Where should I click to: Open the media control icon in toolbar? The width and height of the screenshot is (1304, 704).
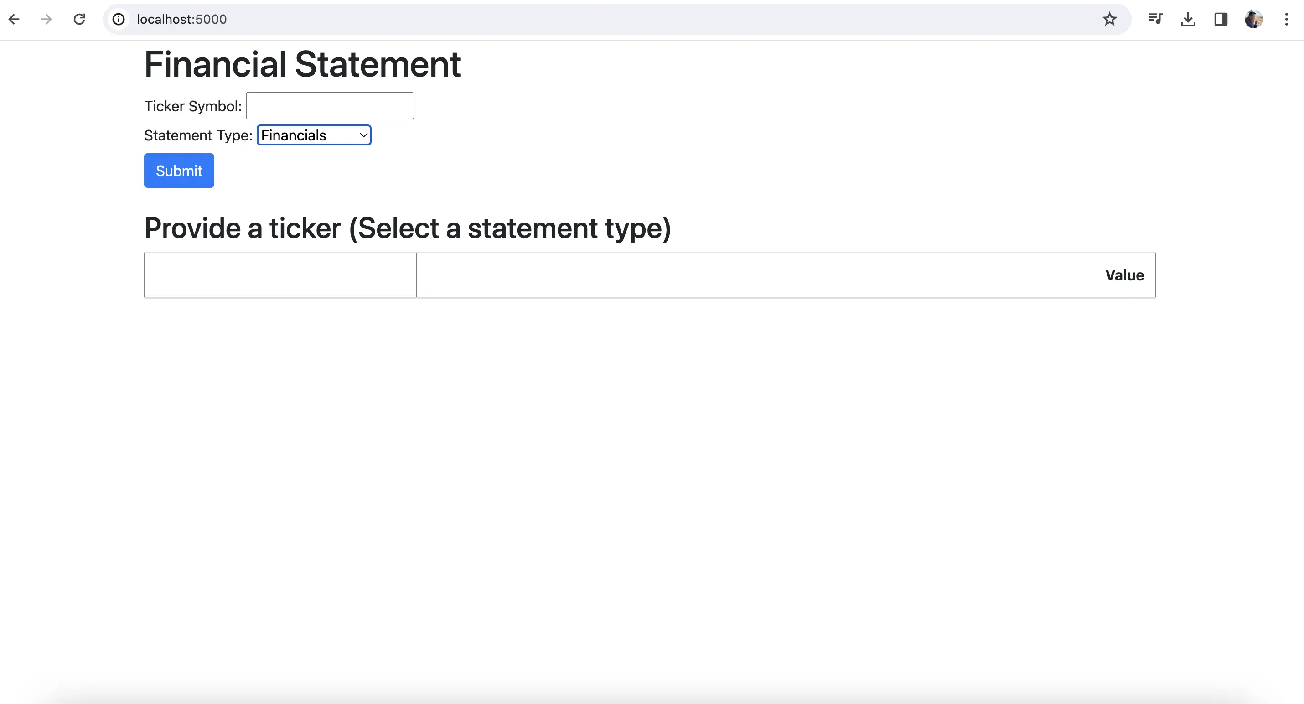1155,19
